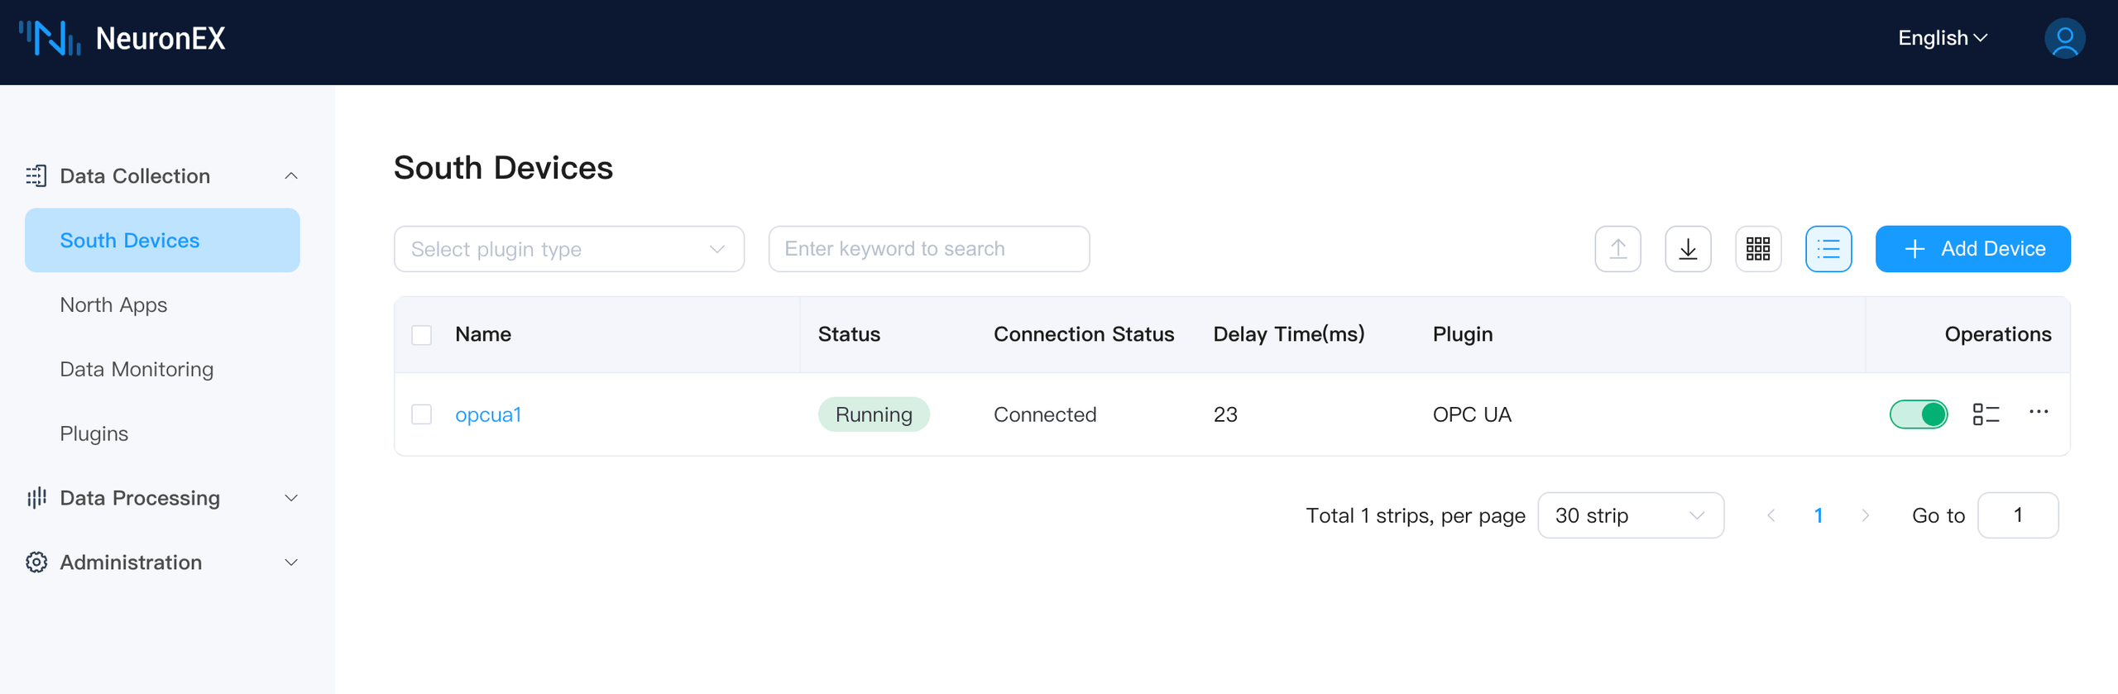Open the user profile avatar
Screen dimensions: 2118x694
pyautogui.click(x=2064, y=39)
